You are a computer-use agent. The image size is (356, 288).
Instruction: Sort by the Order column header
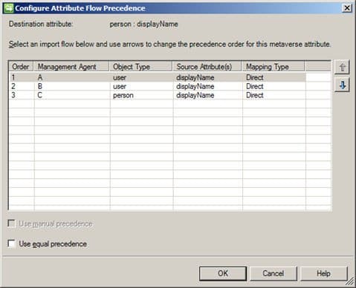[21, 67]
